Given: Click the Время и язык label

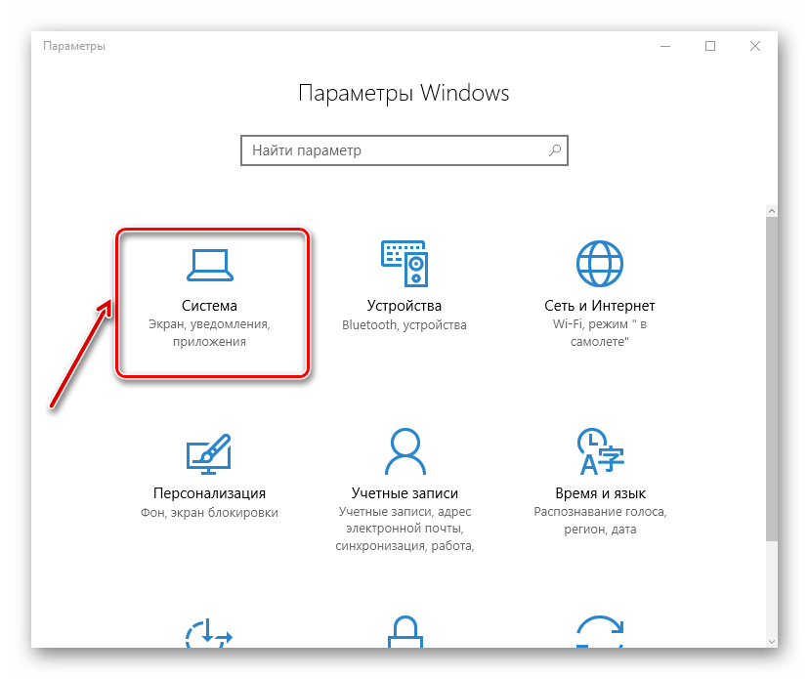Looking at the screenshot, I should click(x=599, y=493).
